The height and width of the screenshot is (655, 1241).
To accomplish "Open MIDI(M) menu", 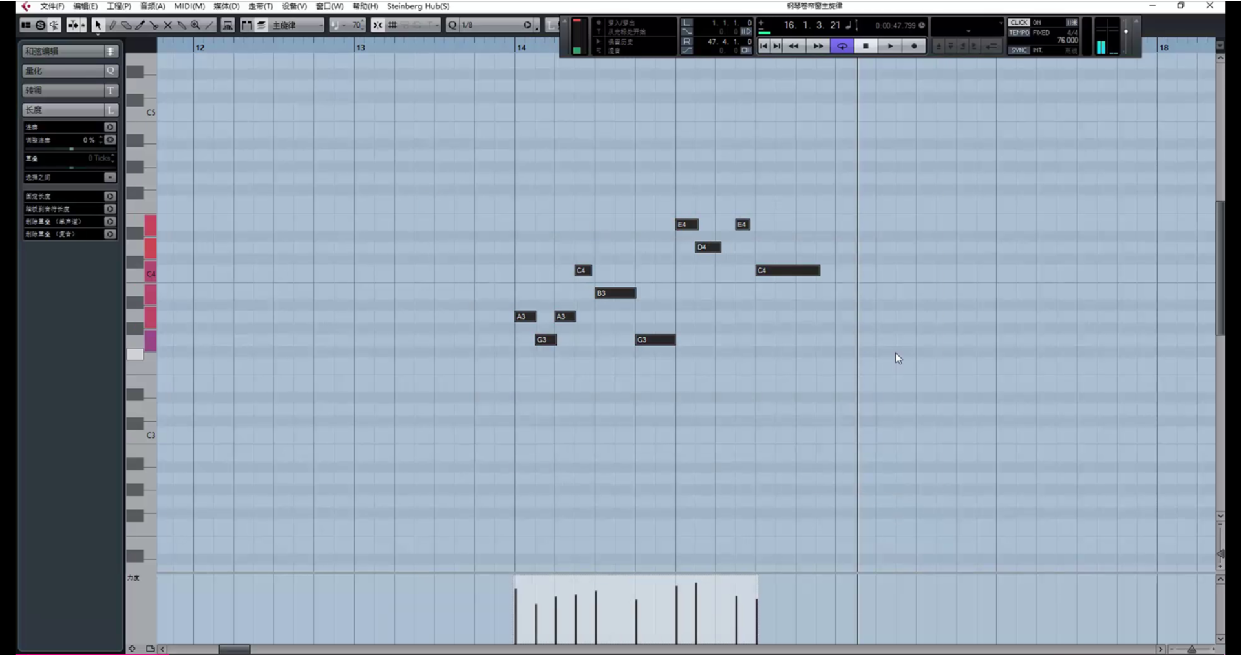I will [x=189, y=6].
